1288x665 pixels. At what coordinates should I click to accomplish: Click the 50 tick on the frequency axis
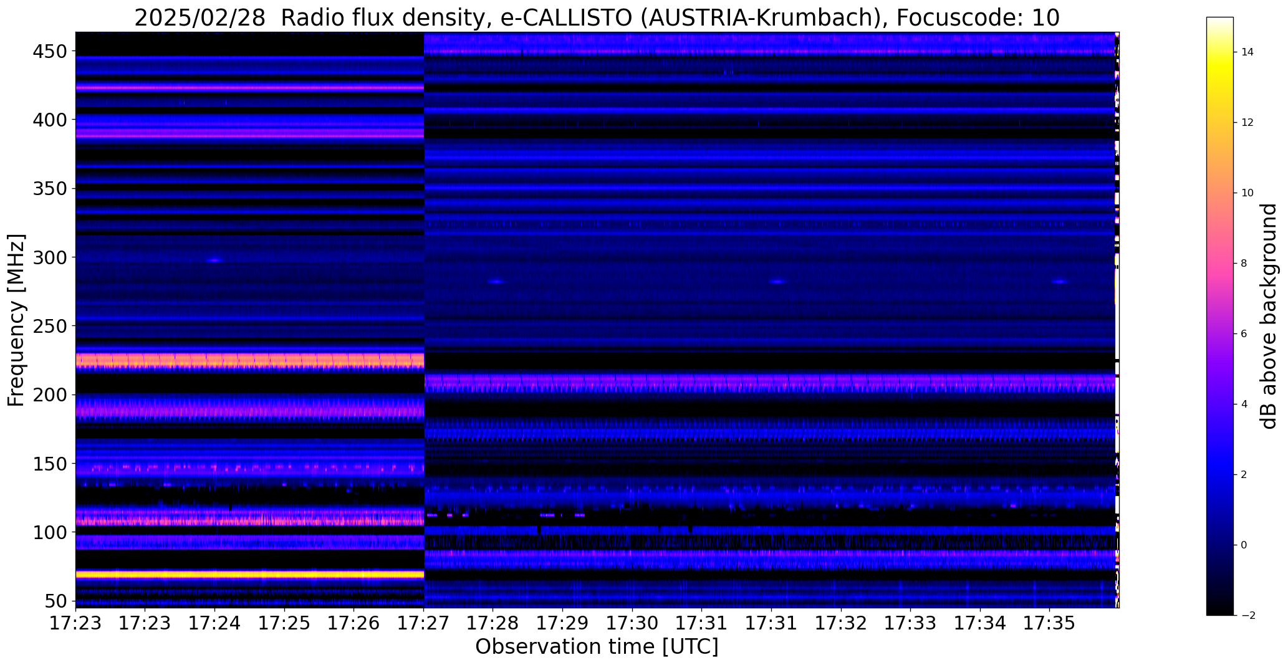(55, 601)
